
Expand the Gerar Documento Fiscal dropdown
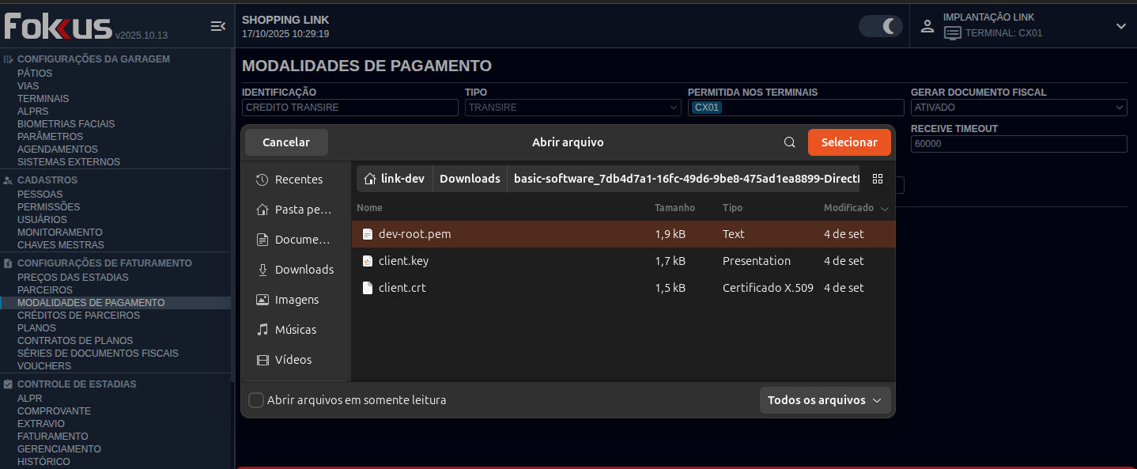click(x=1018, y=108)
